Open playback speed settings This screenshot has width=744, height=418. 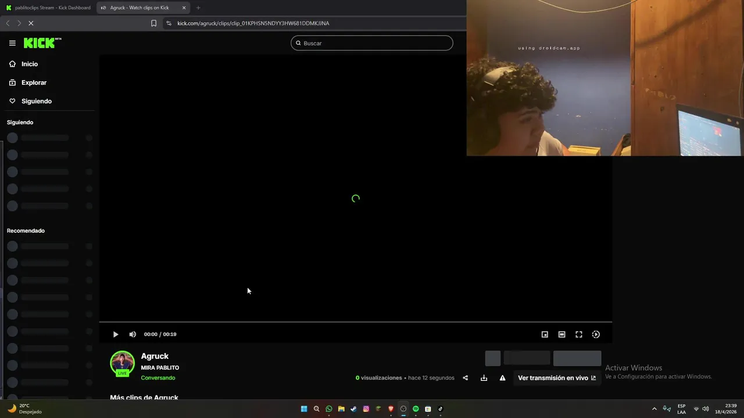(596, 334)
